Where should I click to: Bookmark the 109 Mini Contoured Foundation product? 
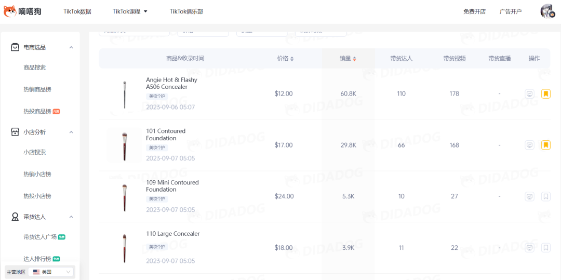tap(545, 196)
